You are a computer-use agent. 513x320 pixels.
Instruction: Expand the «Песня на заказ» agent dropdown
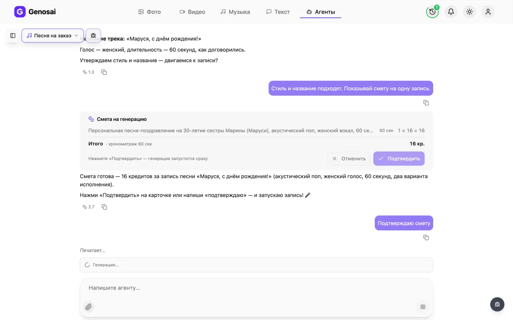53,36
